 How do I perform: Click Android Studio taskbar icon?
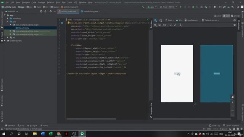82,134
